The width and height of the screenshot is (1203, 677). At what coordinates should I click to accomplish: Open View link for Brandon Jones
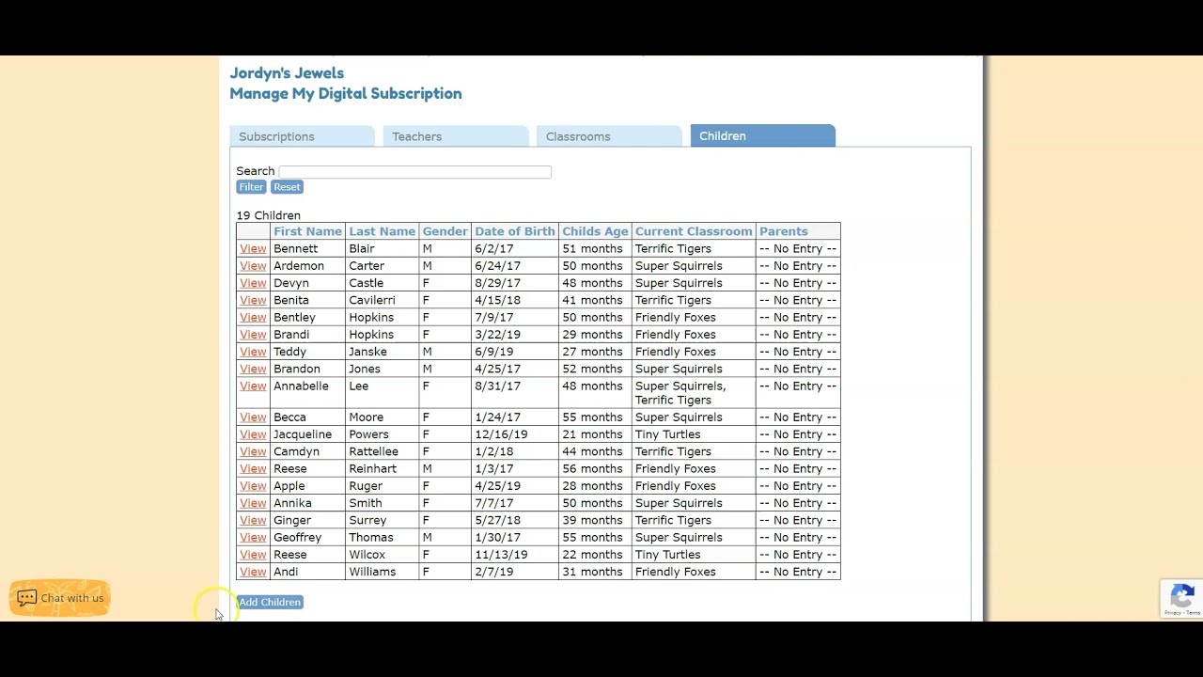tap(253, 369)
